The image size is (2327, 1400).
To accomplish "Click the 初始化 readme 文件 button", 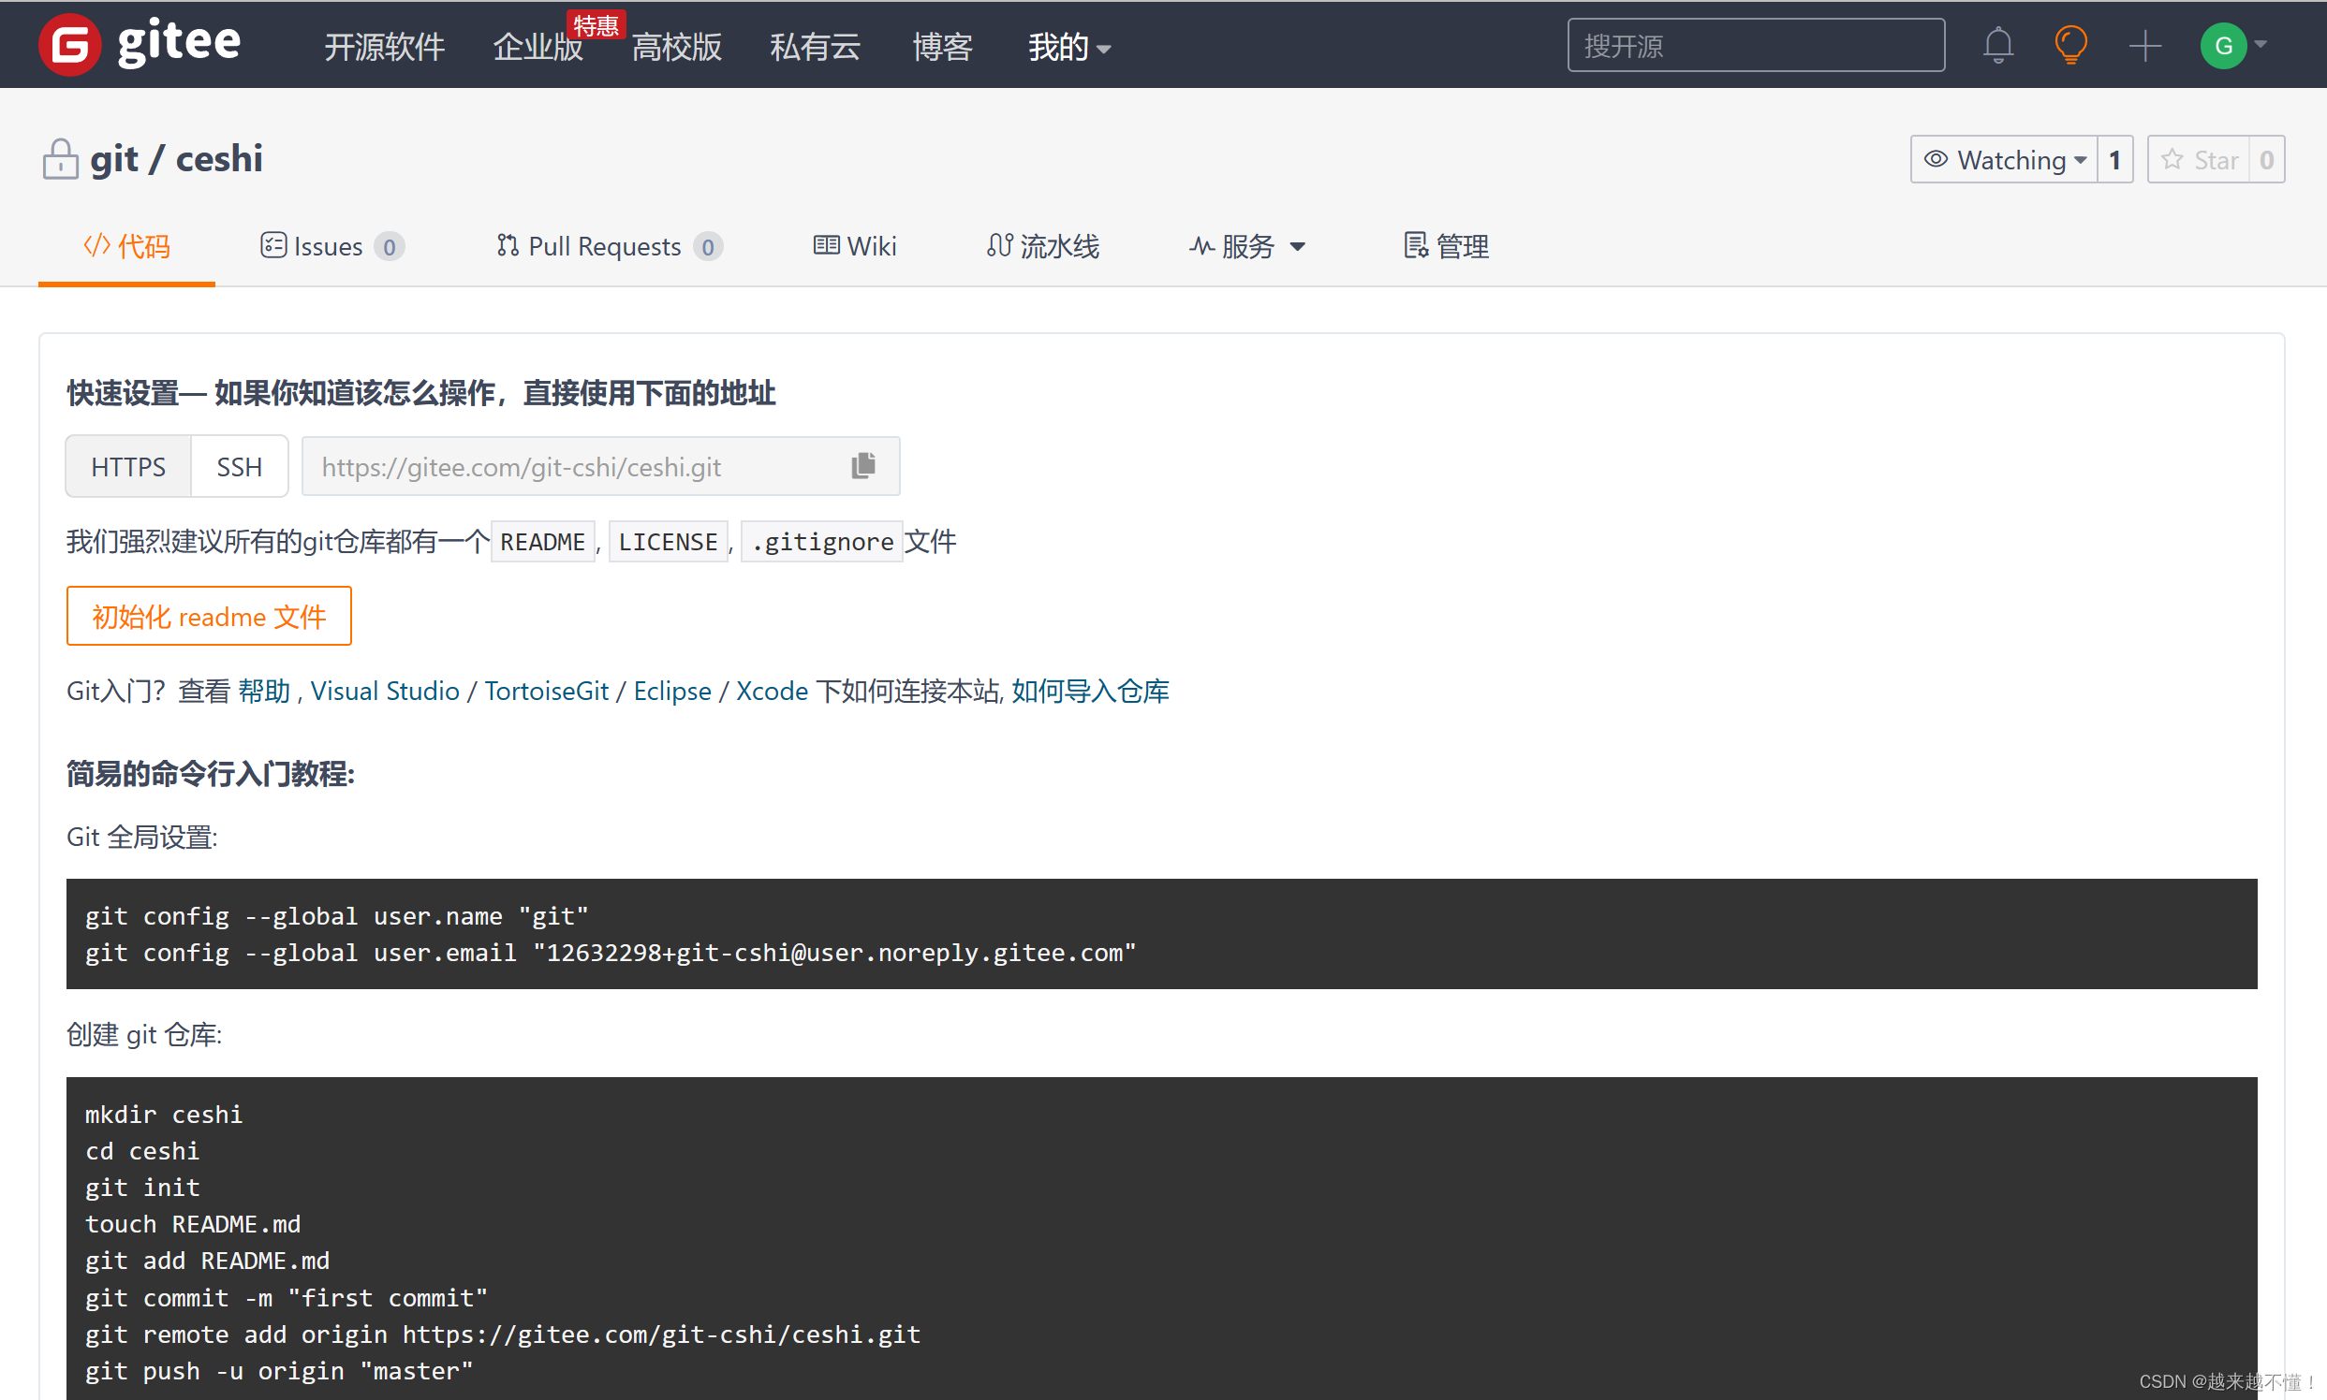I will point(209,616).
